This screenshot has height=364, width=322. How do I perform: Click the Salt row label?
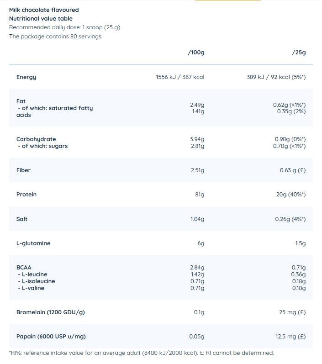pos(22,219)
